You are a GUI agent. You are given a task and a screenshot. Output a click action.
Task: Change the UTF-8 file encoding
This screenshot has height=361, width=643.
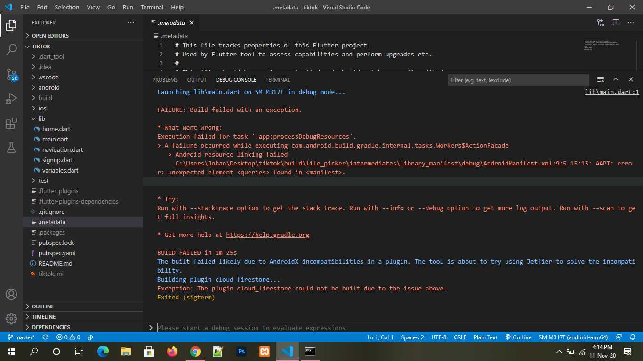[x=439, y=337]
